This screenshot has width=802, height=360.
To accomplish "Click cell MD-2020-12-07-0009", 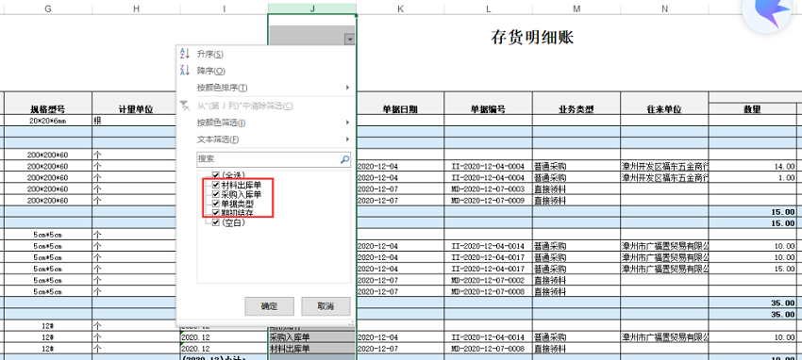I will (x=489, y=200).
